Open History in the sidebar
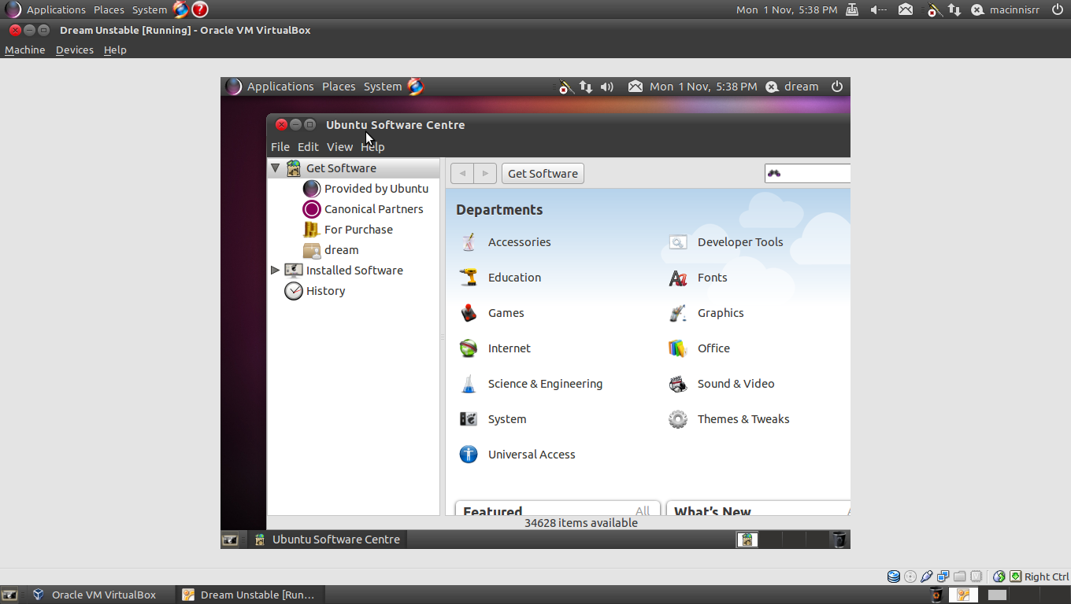 [315, 291]
